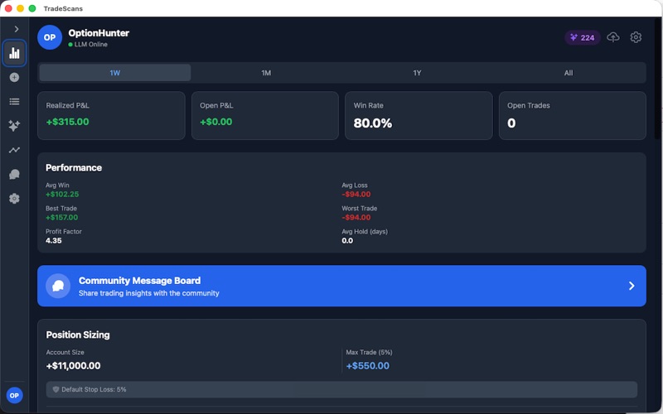This screenshot has height=414, width=663.
Task: Click the Open Trades card
Action: (573, 115)
